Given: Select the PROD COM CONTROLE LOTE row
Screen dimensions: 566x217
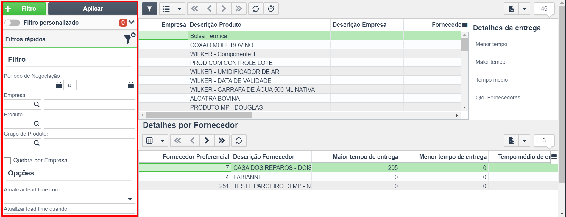Looking at the screenshot, I should coord(300,63).
